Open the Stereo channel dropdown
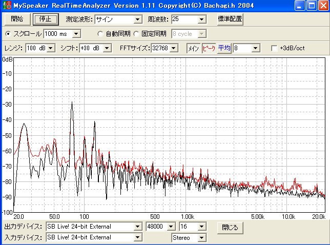The height and width of the screenshot is (245, 330). pyautogui.click(x=201, y=238)
